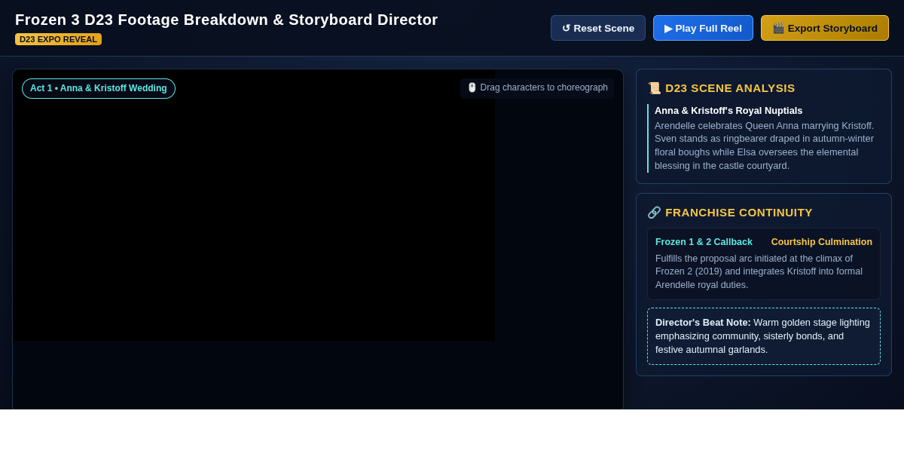Viewport: 904px width, 475px height.
Task: Click the mouse icon in choreograph hint
Action: pos(472,87)
